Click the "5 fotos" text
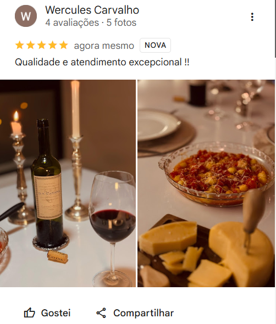 (122, 23)
